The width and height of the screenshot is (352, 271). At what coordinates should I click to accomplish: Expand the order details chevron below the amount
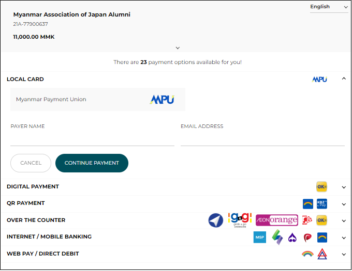point(178,48)
